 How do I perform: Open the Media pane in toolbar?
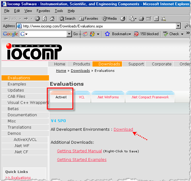click(x=109, y=19)
